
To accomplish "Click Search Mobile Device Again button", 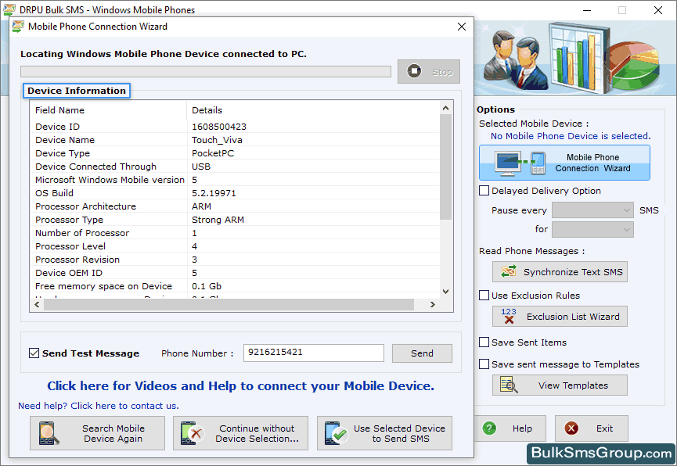I will [97, 433].
